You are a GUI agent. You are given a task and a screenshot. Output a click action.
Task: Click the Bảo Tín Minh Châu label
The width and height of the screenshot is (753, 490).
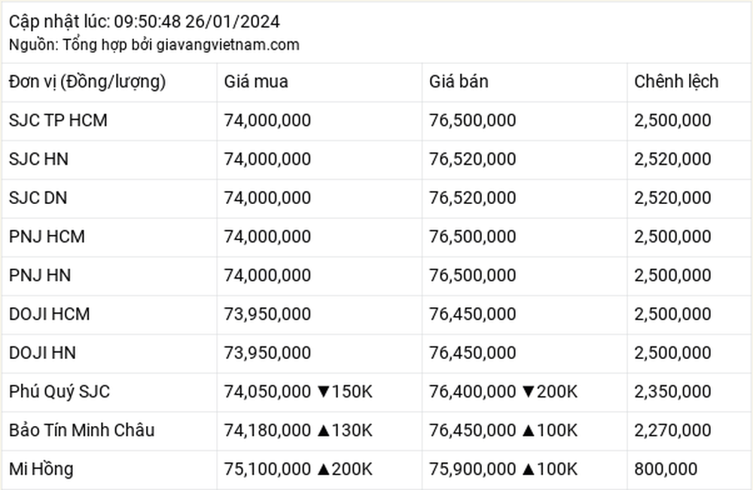pos(81,431)
